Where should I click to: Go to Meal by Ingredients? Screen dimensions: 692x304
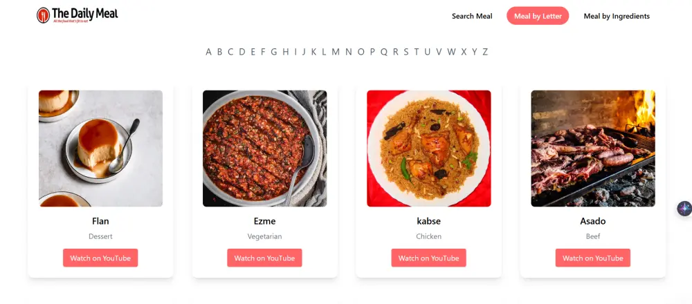617,17
